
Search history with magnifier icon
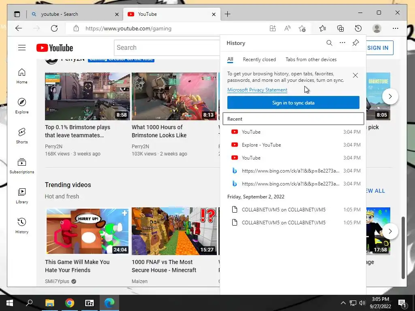click(329, 43)
